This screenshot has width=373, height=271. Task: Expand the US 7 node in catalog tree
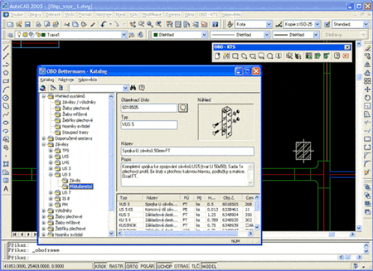(x=51, y=192)
